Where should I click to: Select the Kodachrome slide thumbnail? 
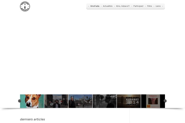(153, 101)
